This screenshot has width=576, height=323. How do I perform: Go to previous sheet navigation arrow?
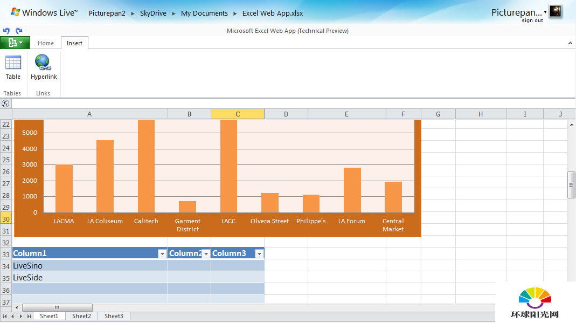click(12, 316)
